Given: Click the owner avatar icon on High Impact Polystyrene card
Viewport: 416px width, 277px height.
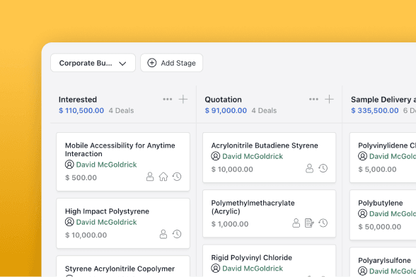Looking at the screenshot, I should coord(69,222).
